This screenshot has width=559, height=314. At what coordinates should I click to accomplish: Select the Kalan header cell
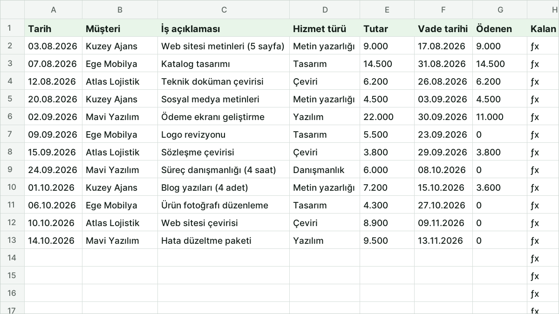coord(543,28)
